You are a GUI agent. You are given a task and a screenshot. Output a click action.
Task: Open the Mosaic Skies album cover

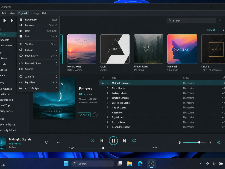point(82,49)
